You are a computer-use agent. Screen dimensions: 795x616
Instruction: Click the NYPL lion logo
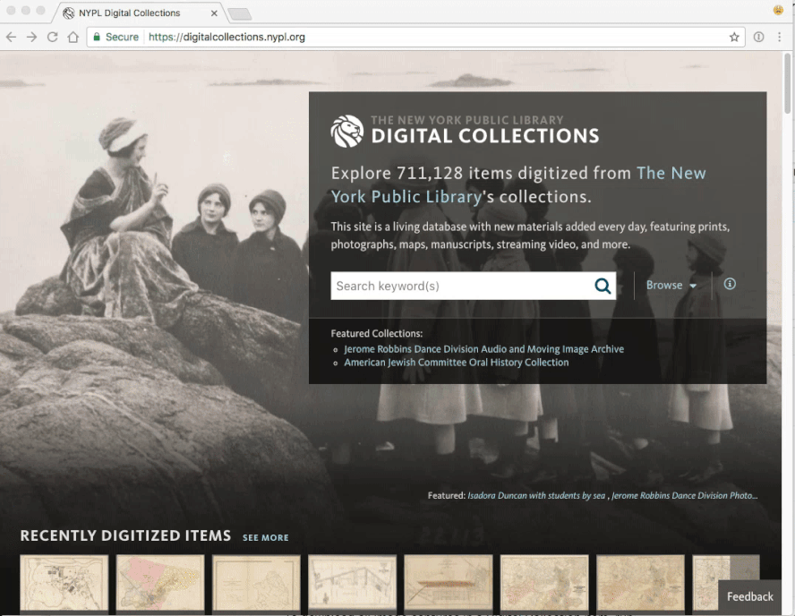pos(346,131)
